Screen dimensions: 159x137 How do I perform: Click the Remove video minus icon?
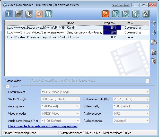pos(19,14)
